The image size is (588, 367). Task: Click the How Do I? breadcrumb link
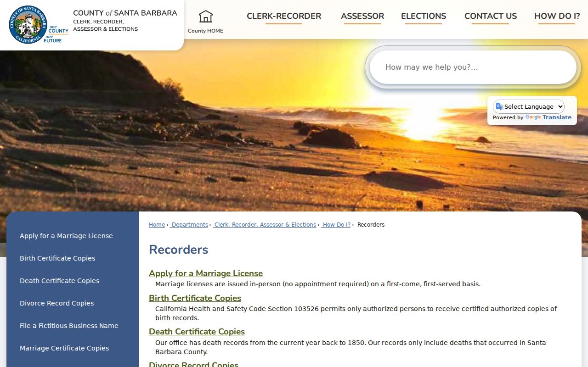(x=336, y=225)
